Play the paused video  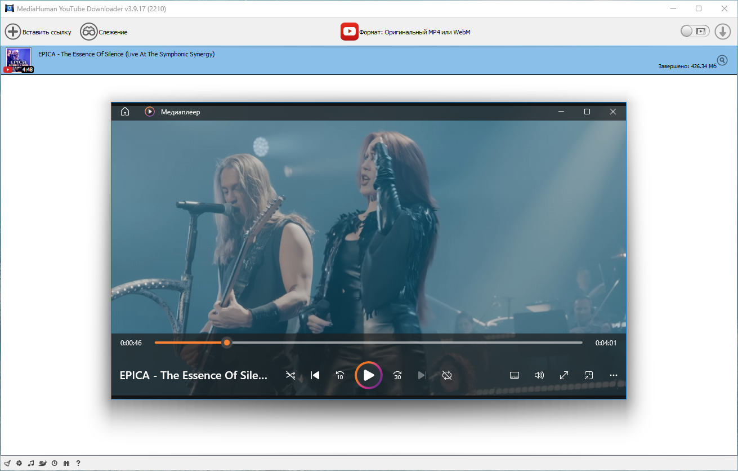(369, 375)
